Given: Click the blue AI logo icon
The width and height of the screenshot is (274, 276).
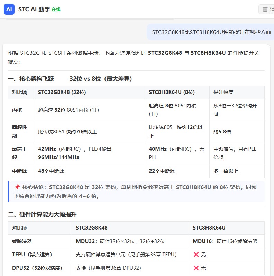Looking at the screenshot, I should pos(9,9).
